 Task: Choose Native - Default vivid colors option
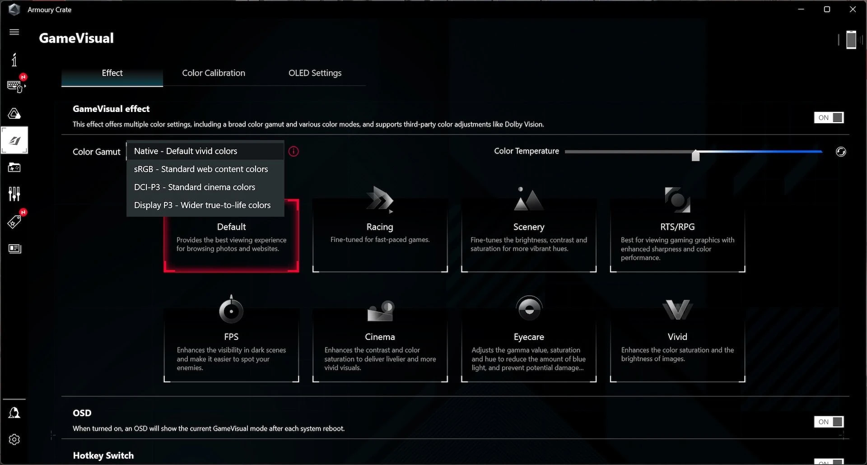[205, 151]
